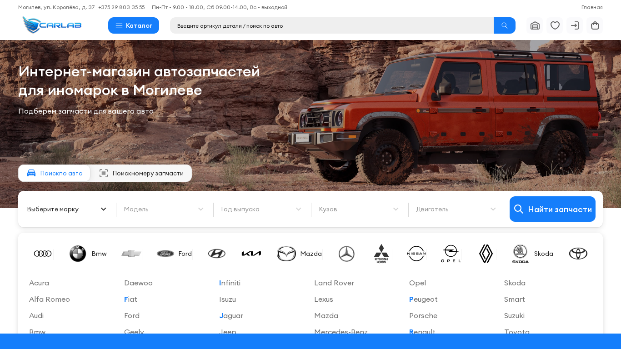The image size is (621, 349).
Task: Select the Chevrolet logo
Action: (x=131, y=254)
